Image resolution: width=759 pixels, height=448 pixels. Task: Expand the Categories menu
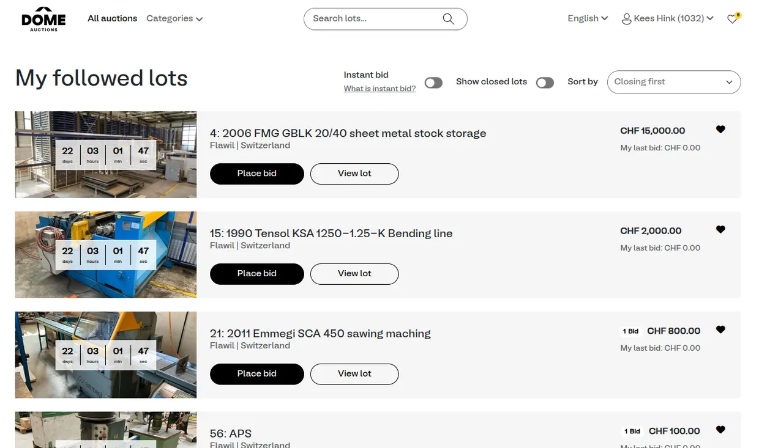pyautogui.click(x=174, y=18)
